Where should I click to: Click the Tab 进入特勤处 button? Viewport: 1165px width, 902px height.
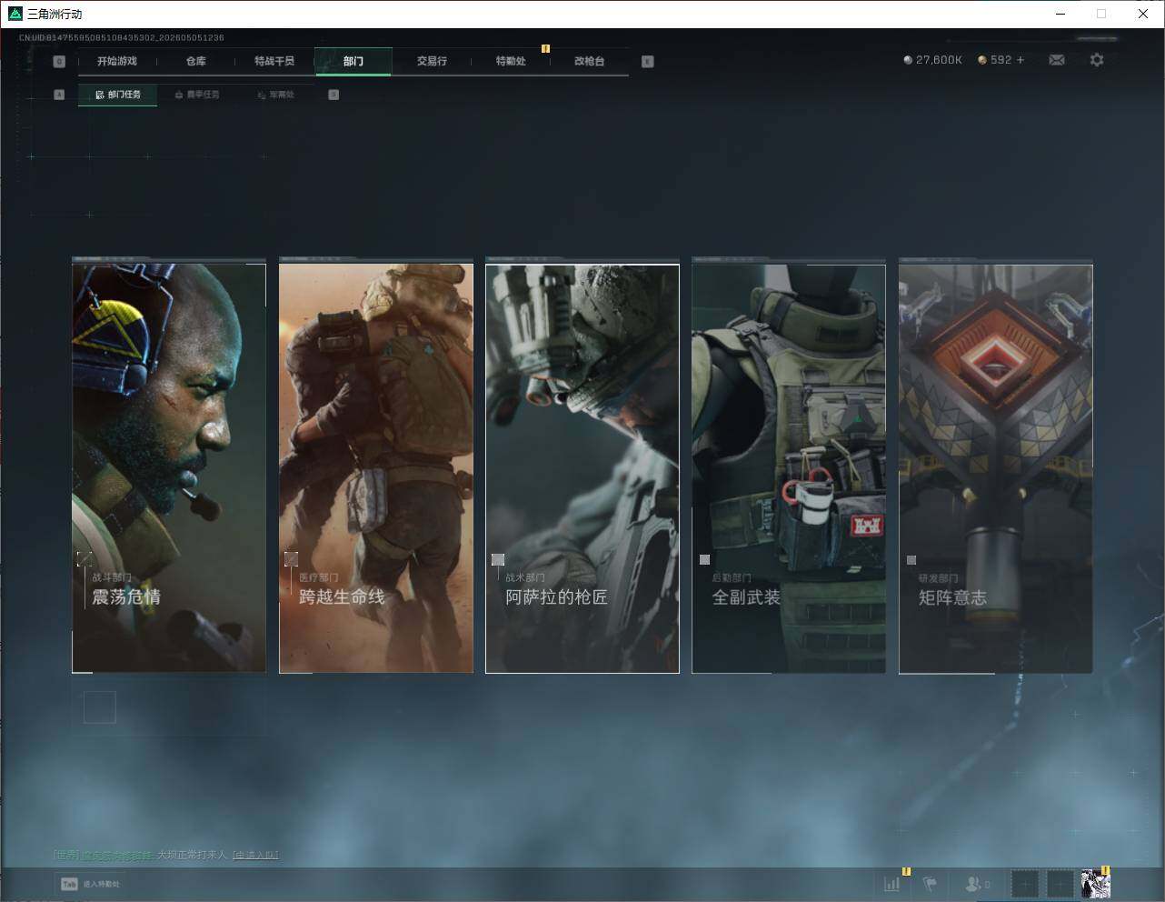(90, 884)
